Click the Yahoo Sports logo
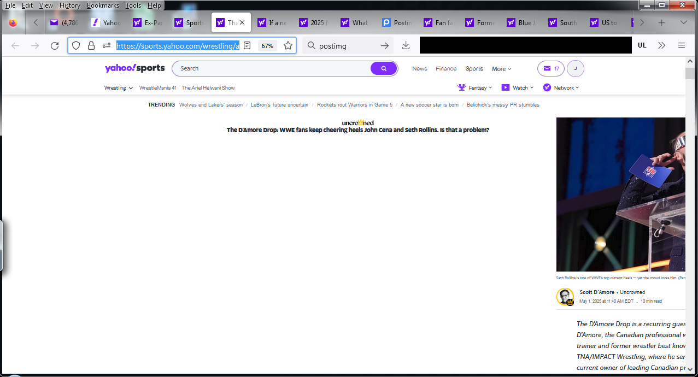The width and height of the screenshot is (698, 377). click(x=134, y=68)
